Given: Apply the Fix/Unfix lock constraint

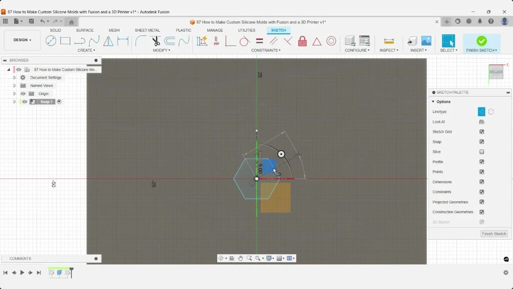Looking at the screenshot, I should pyautogui.click(x=302, y=41).
